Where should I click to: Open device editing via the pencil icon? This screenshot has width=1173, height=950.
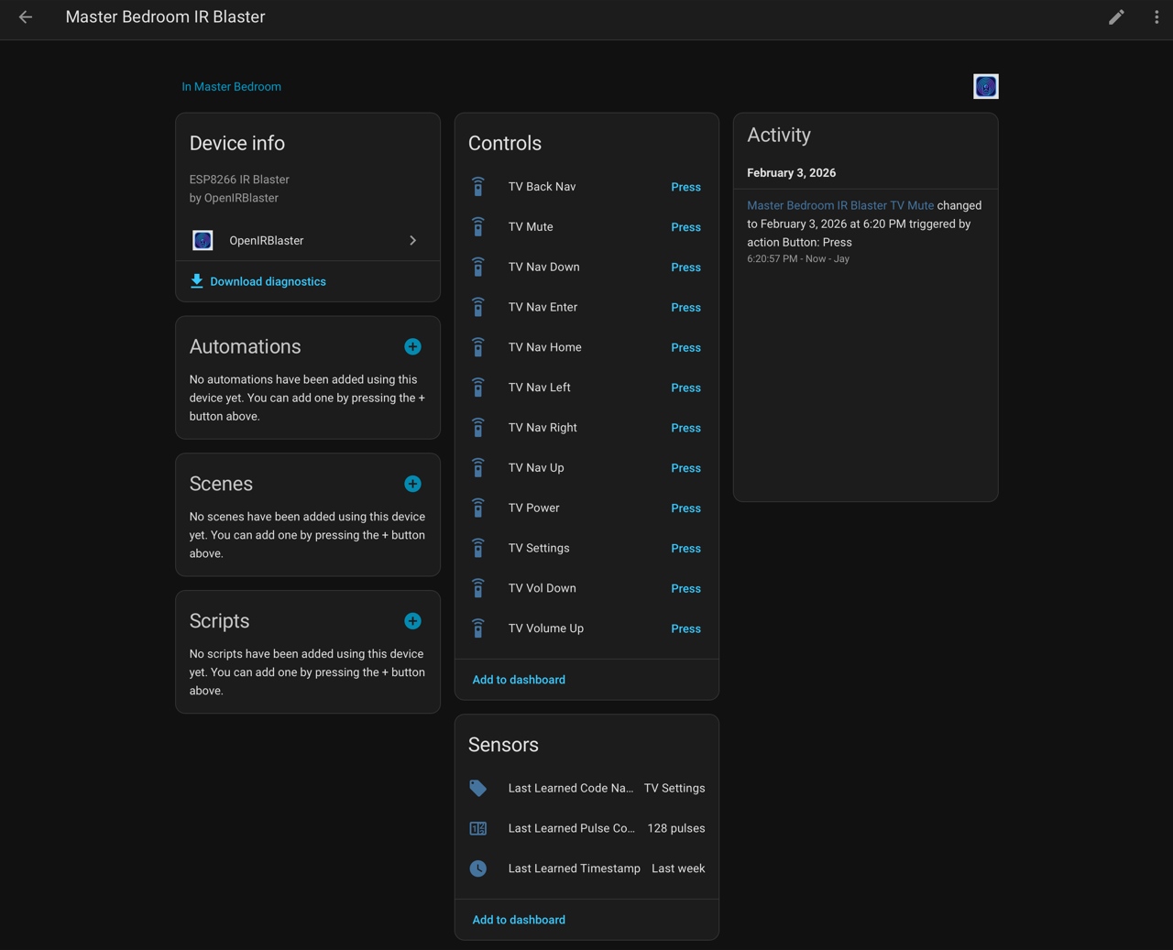point(1116,17)
